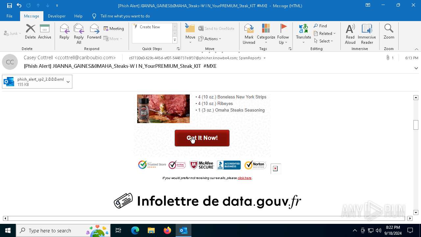Send to OneNote
Viewport: 421px width, 237px height.
point(216,29)
